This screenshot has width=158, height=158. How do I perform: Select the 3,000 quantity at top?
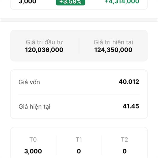[x=27, y=2]
